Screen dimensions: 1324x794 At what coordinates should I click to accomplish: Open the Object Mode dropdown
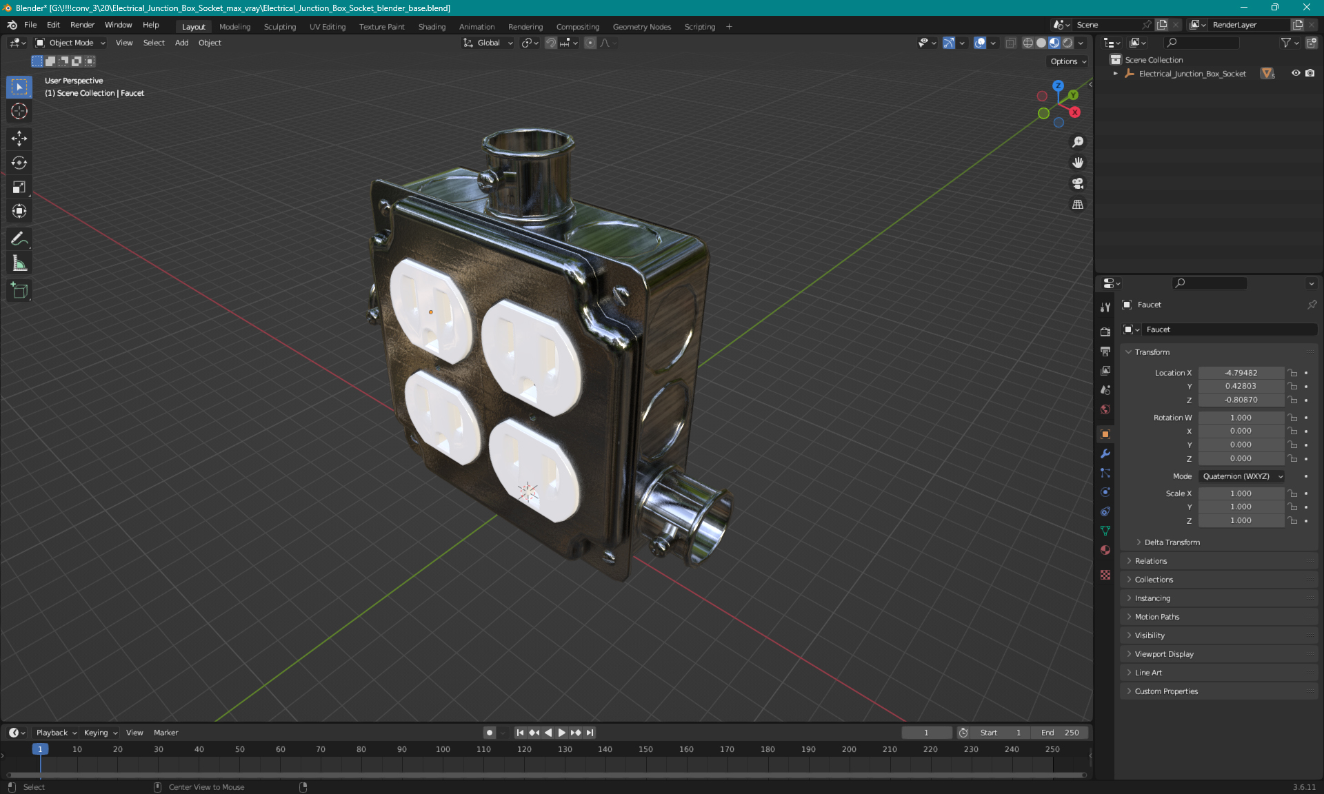[x=70, y=43]
